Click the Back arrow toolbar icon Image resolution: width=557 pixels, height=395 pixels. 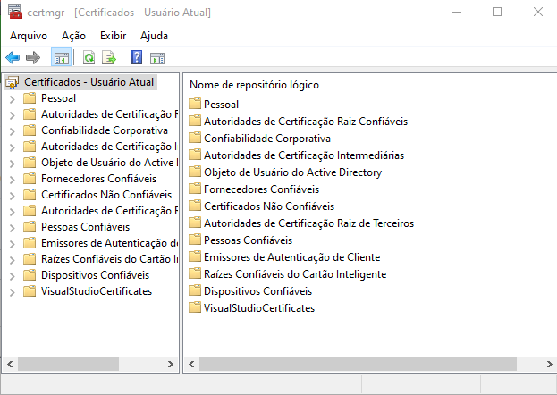coord(13,58)
